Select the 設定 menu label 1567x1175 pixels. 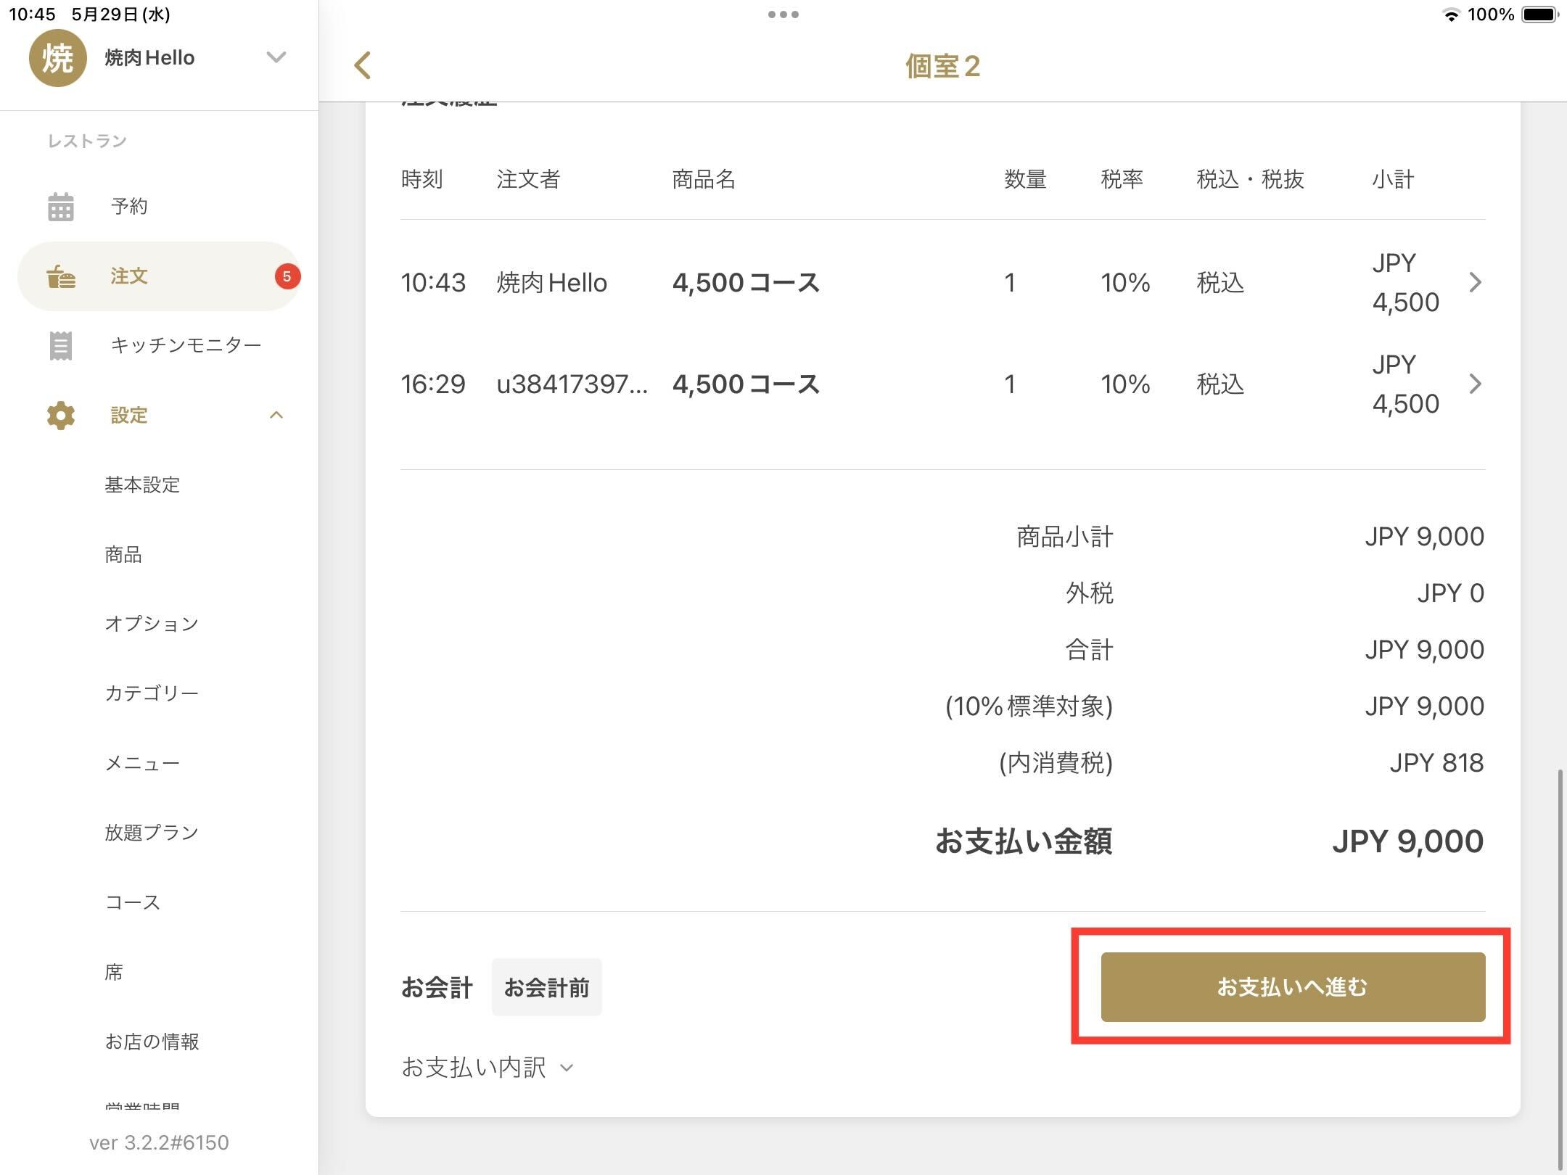(x=129, y=416)
